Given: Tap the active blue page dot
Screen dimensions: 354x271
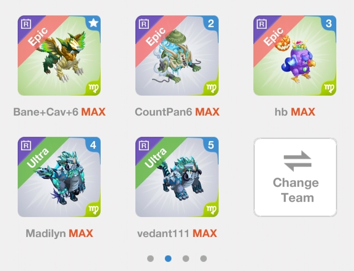Looking at the screenshot, I should (x=168, y=258).
